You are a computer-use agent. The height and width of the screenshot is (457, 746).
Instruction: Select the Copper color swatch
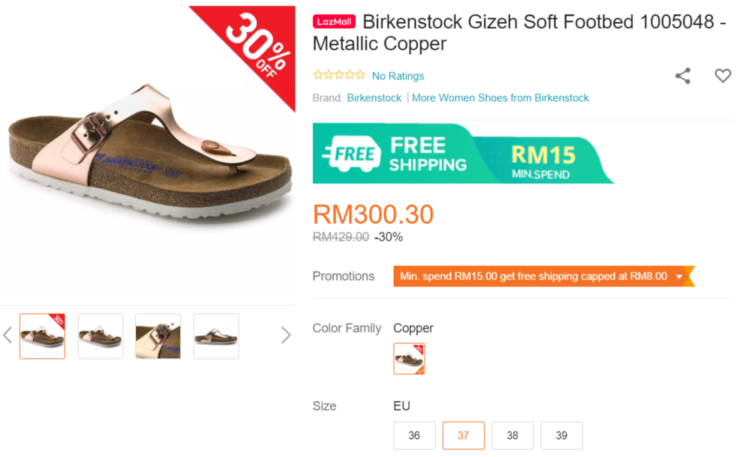[x=408, y=359]
